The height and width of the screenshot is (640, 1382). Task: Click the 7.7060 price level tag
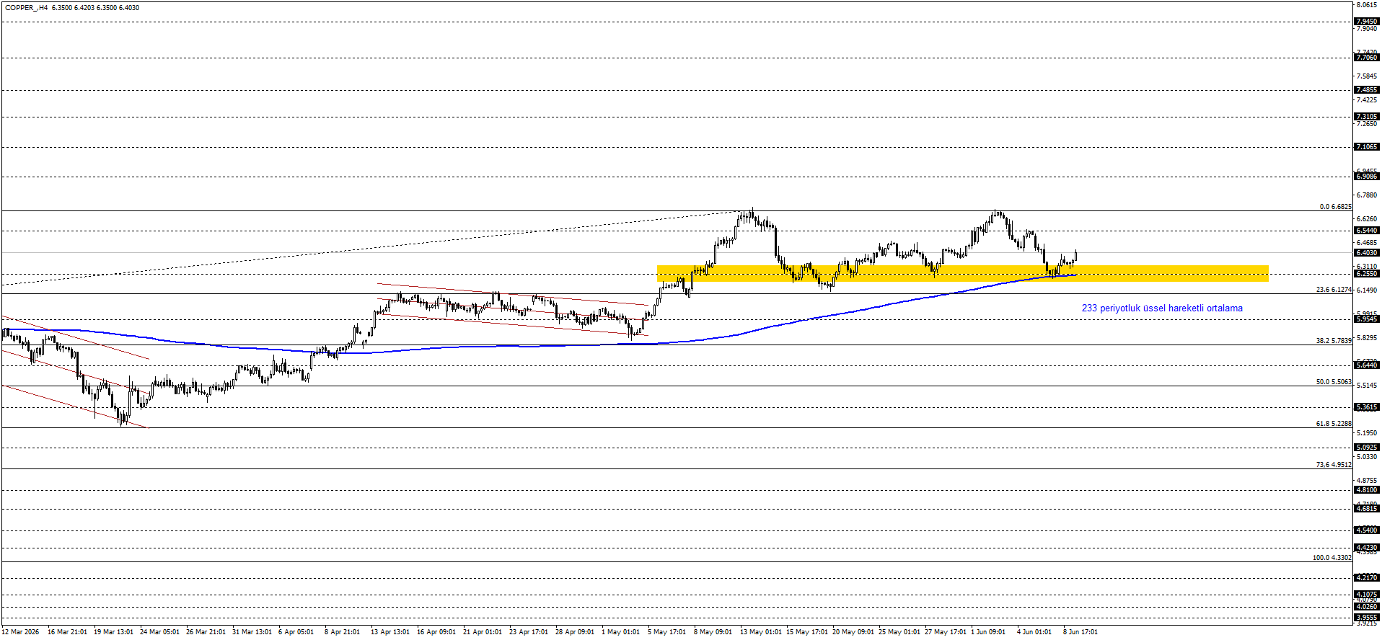1367,58
